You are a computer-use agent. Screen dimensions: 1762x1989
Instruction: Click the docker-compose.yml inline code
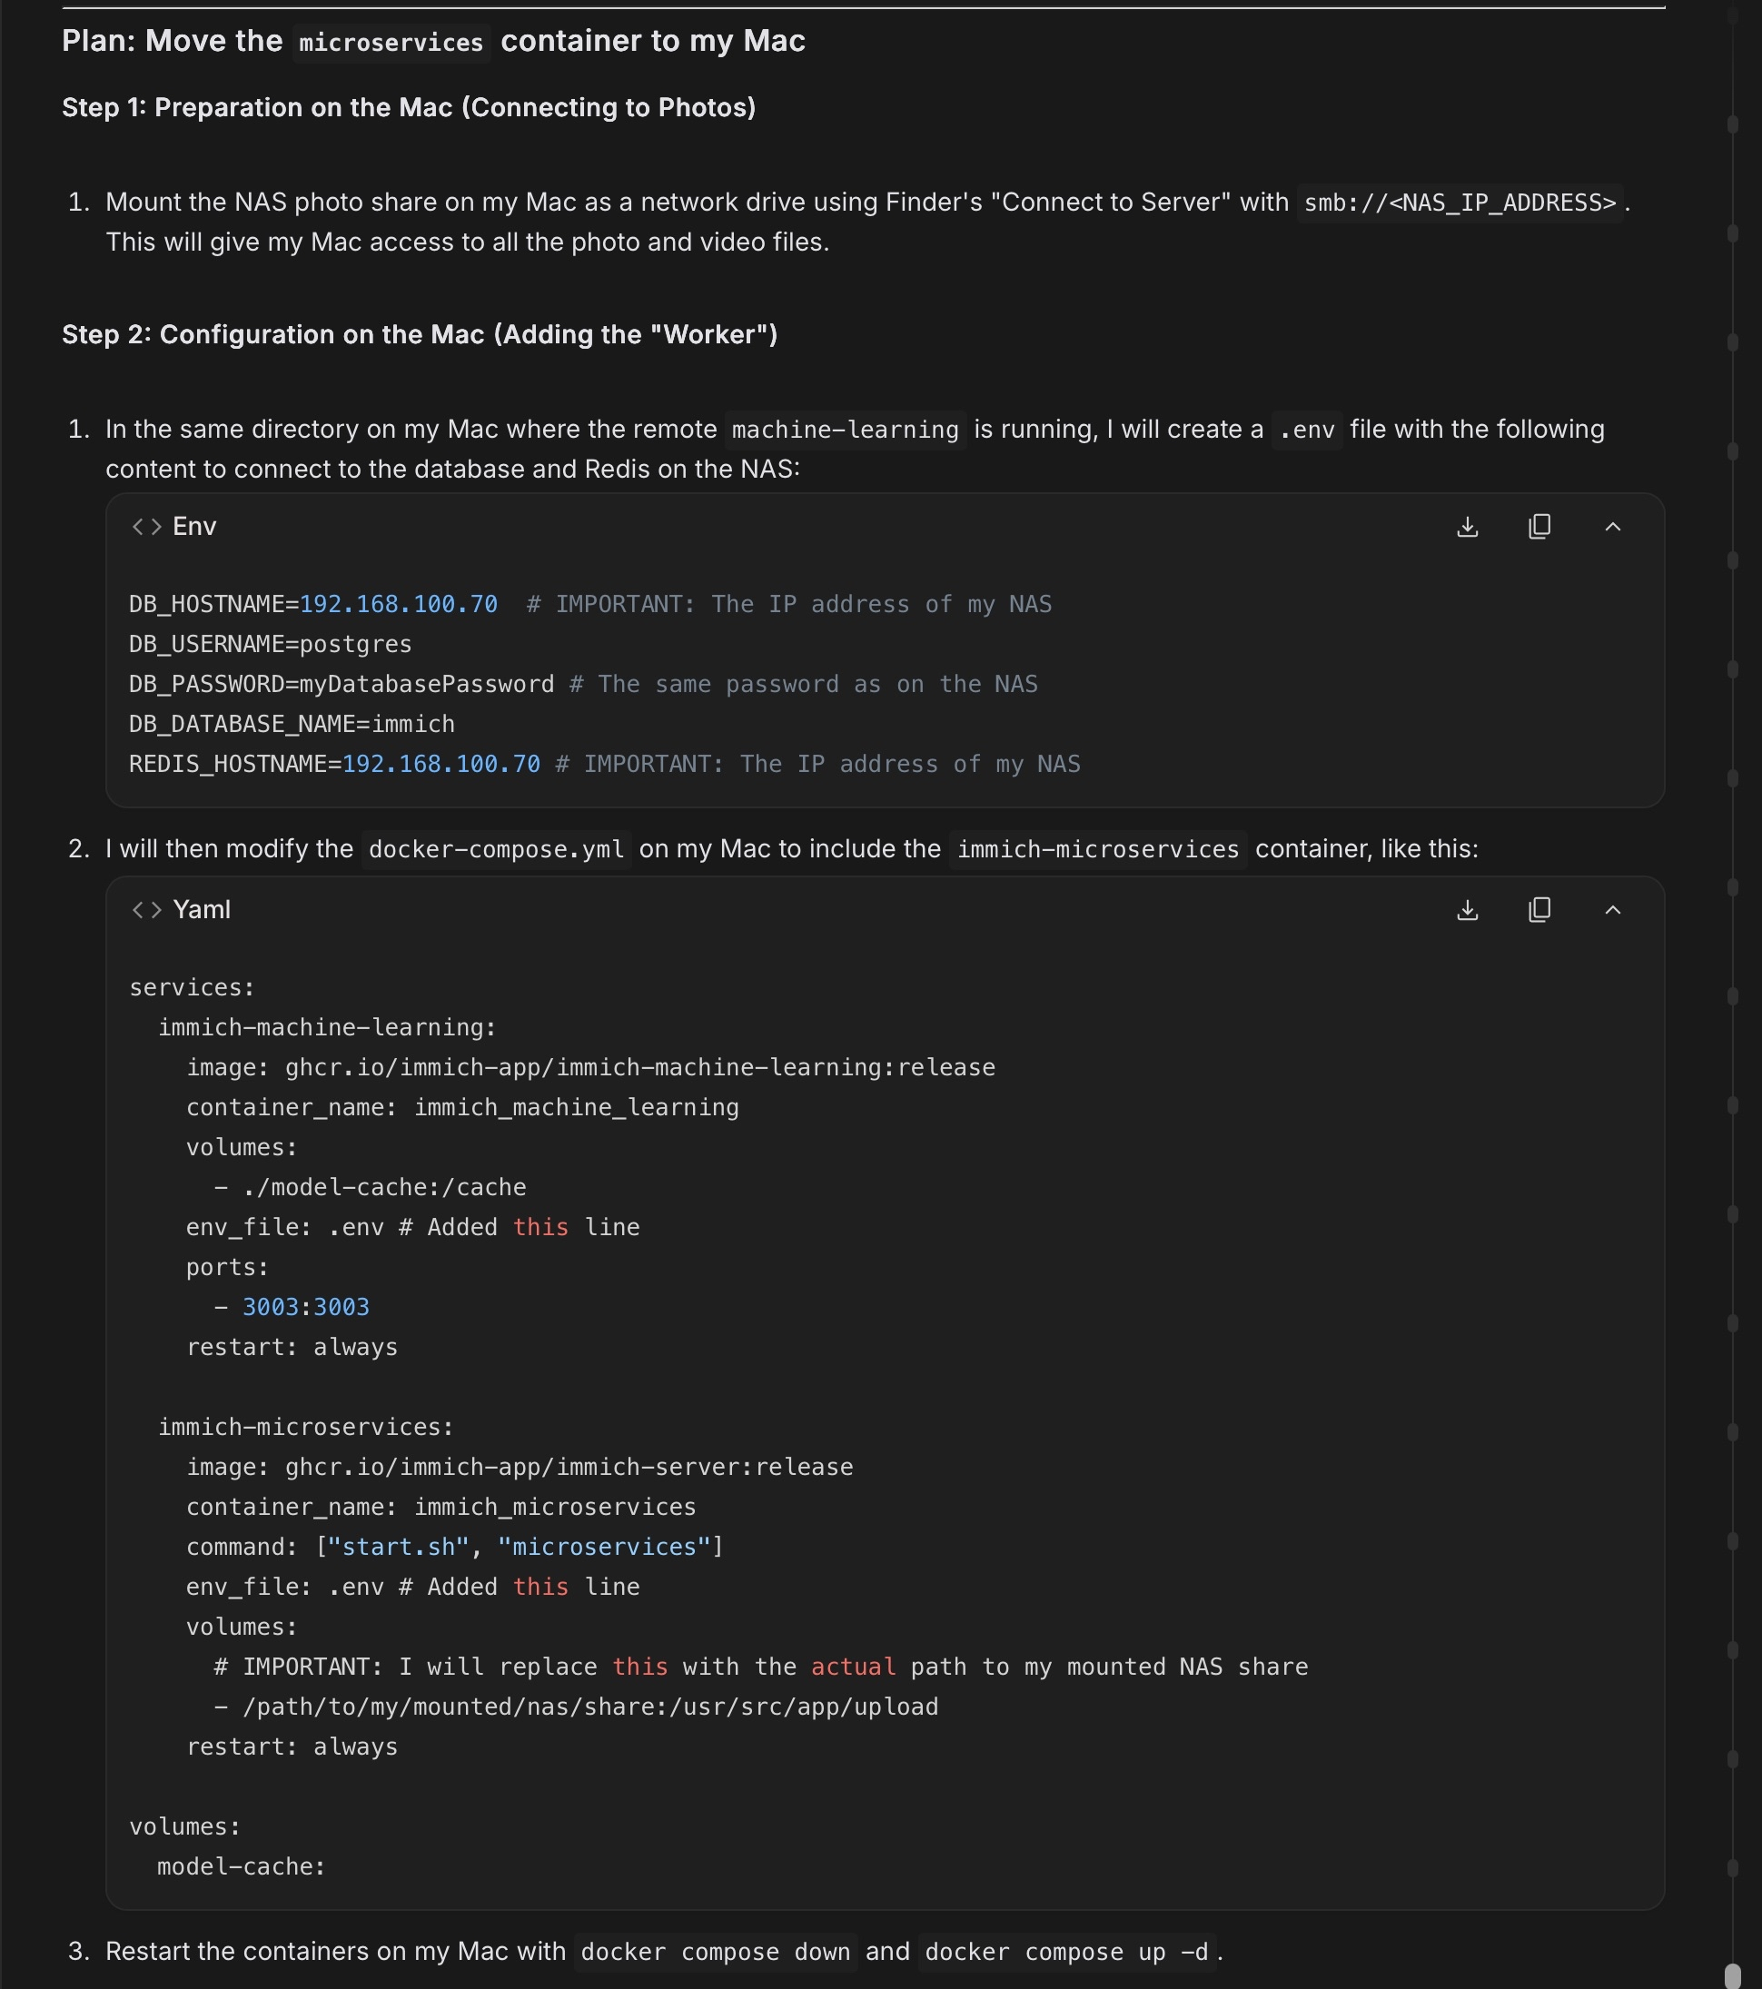point(496,849)
